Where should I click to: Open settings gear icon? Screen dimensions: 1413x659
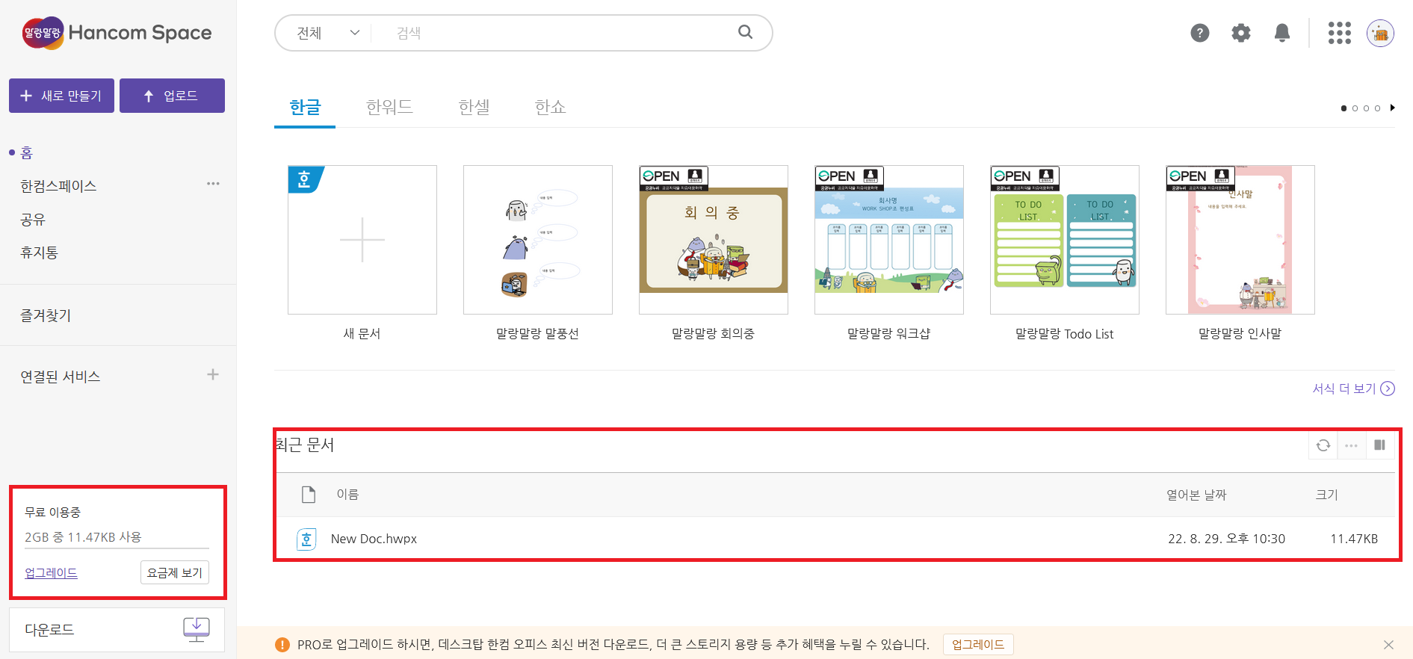point(1241,33)
